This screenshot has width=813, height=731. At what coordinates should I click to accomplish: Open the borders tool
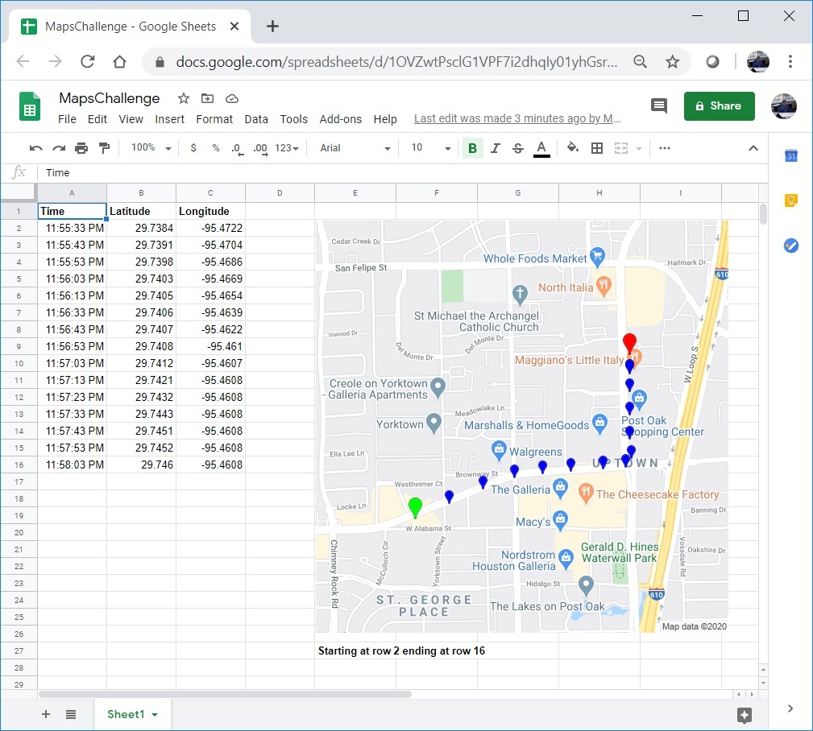pyautogui.click(x=597, y=148)
